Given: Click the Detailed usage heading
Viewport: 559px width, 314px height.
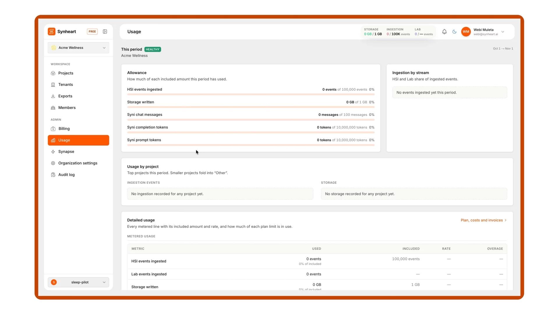Looking at the screenshot, I should (141, 220).
